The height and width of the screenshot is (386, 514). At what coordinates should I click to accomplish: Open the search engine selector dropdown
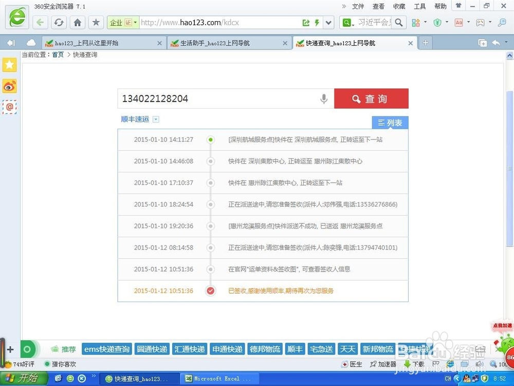point(348,23)
